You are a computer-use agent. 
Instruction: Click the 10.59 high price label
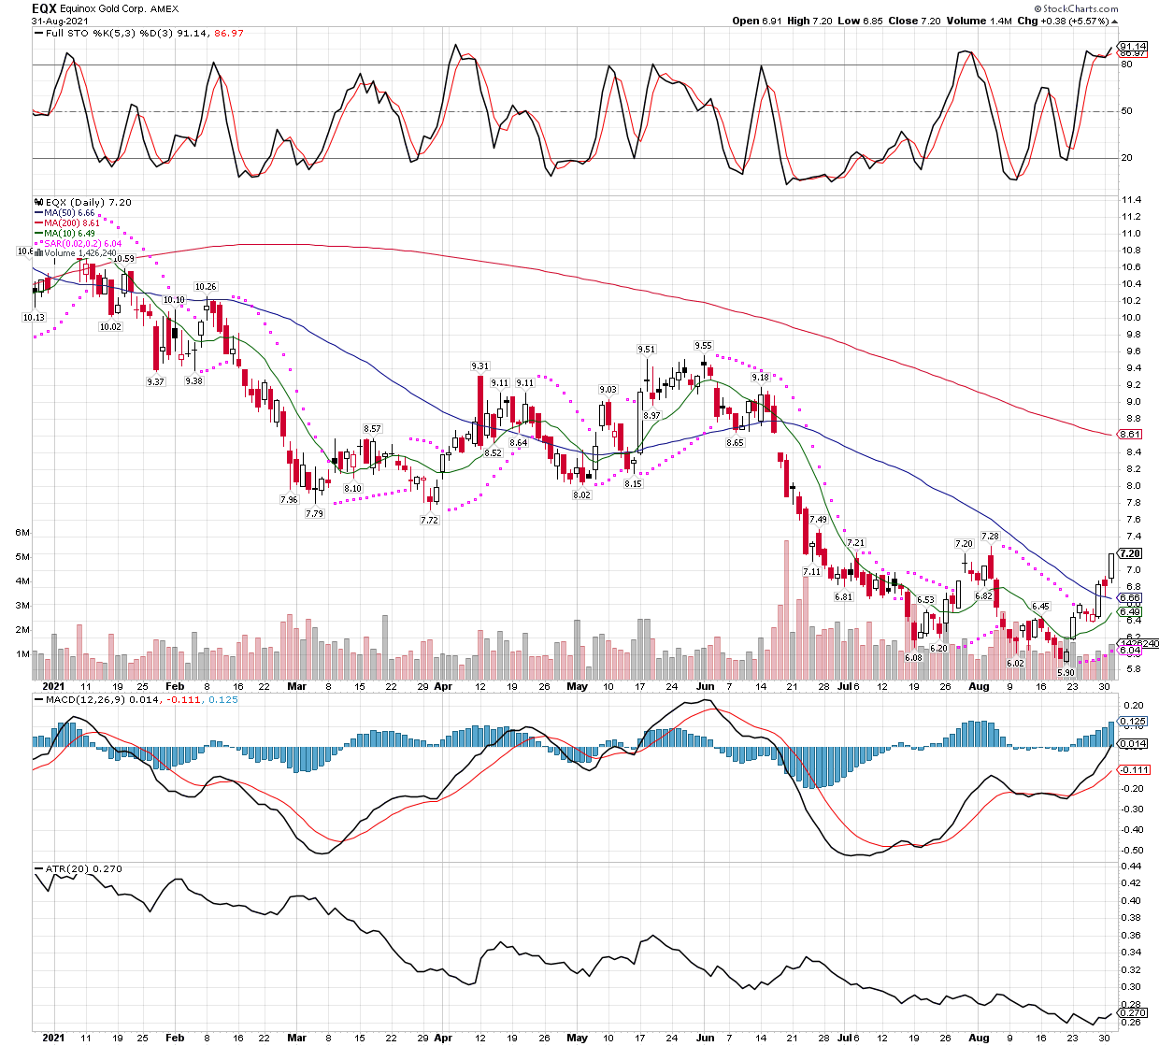point(123,259)
